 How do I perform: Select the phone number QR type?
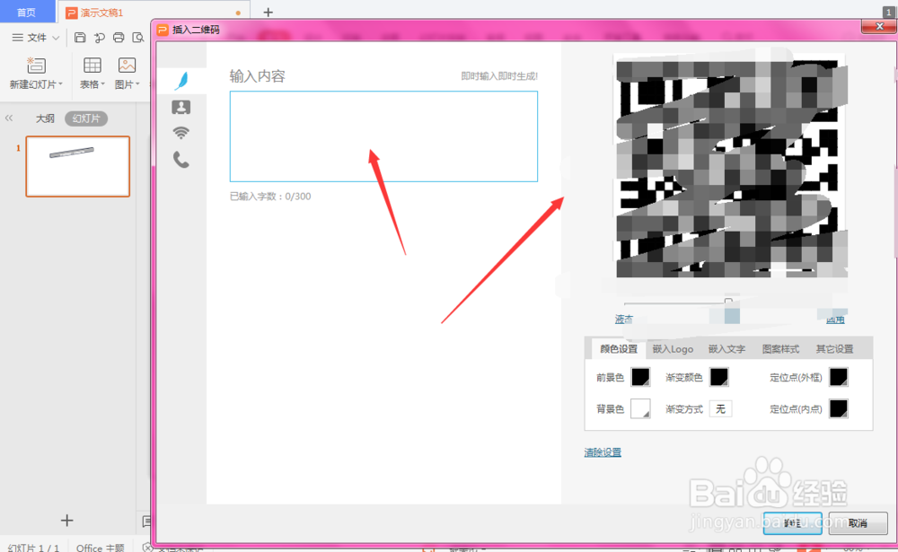[181, 160]
